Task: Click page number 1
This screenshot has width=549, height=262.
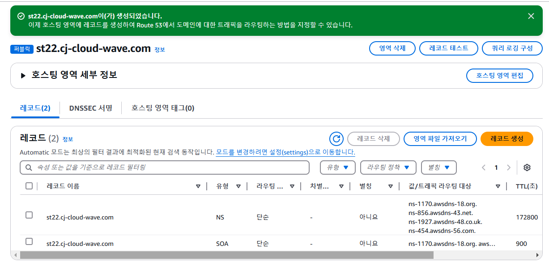Action: 496,168
